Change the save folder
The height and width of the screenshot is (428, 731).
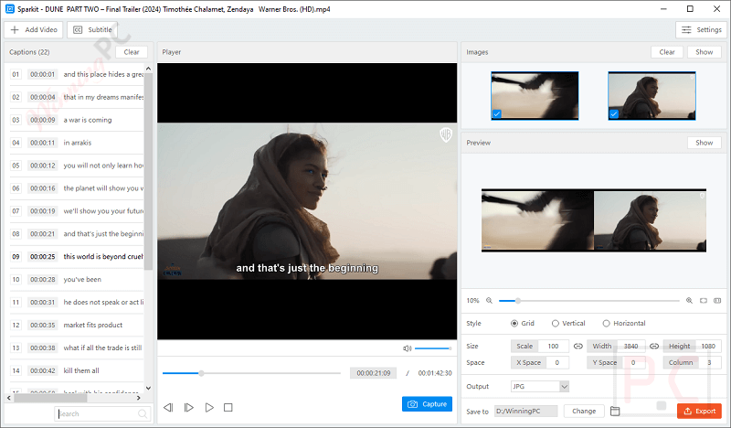click(584, 411)
